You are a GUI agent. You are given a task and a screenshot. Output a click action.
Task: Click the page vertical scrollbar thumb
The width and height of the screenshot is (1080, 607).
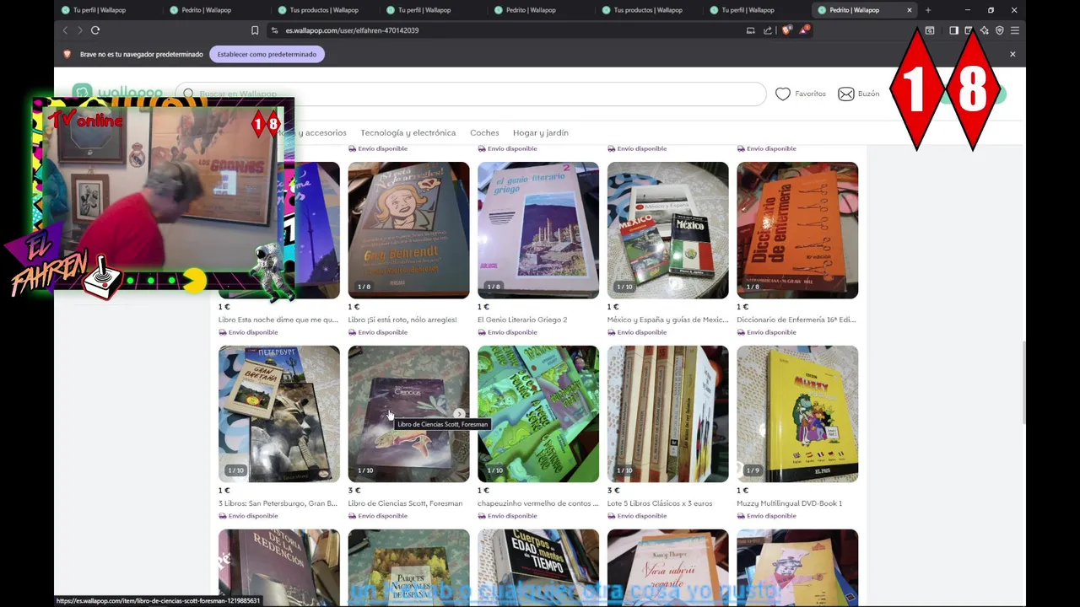(x=1023, y=384)
